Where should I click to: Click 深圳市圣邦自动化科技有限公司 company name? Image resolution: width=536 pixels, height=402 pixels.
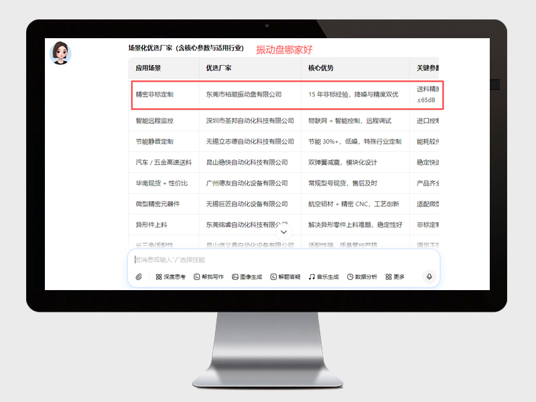click(x=250, y=121)
